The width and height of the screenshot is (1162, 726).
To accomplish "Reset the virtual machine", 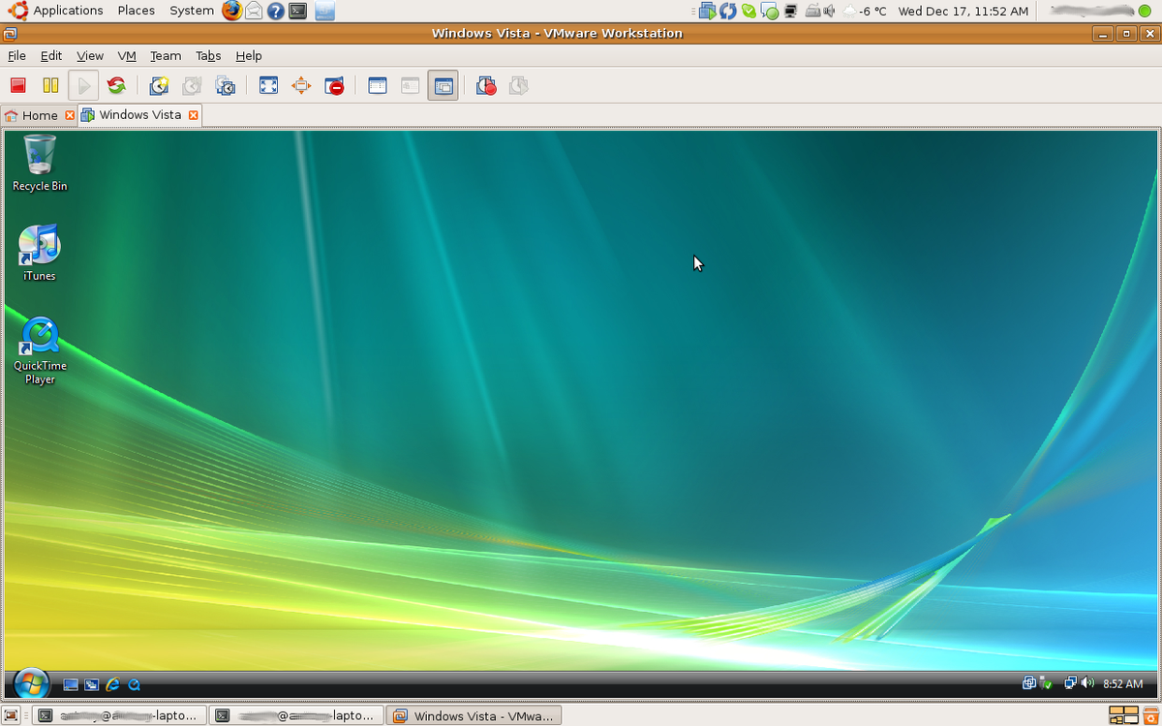I will [x=115, y=85].
